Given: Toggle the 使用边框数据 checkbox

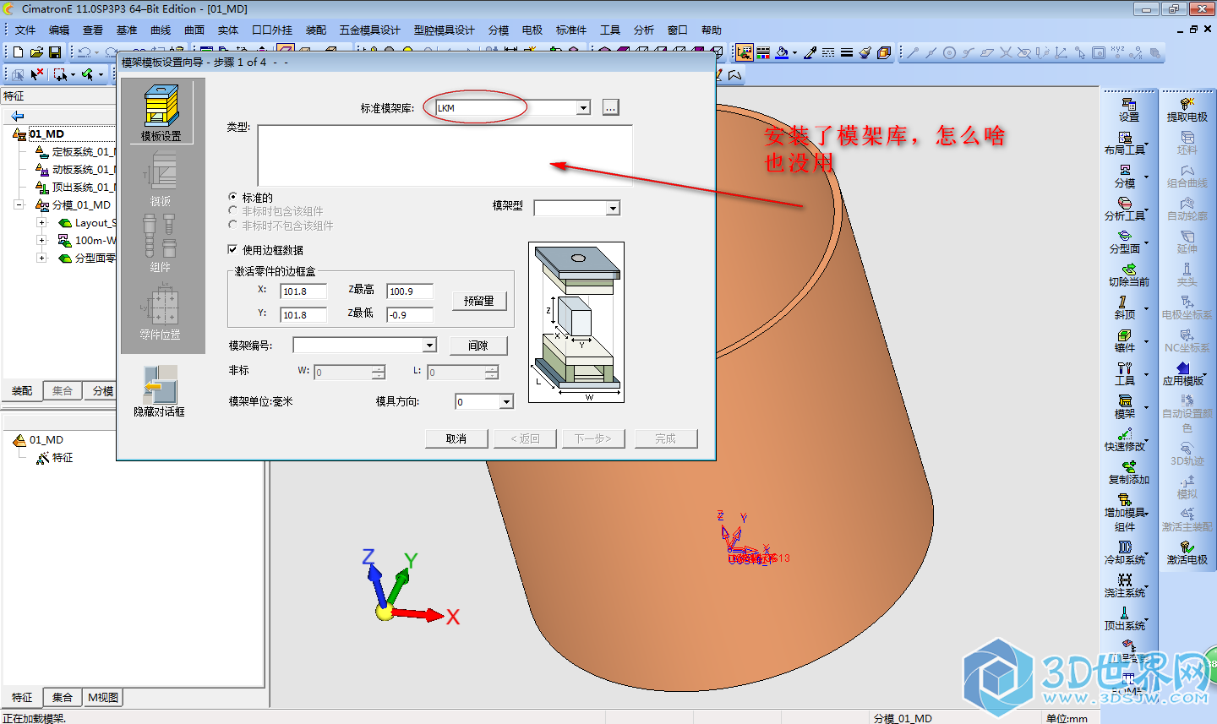Looking at the screenshot, I should [232, 250].
